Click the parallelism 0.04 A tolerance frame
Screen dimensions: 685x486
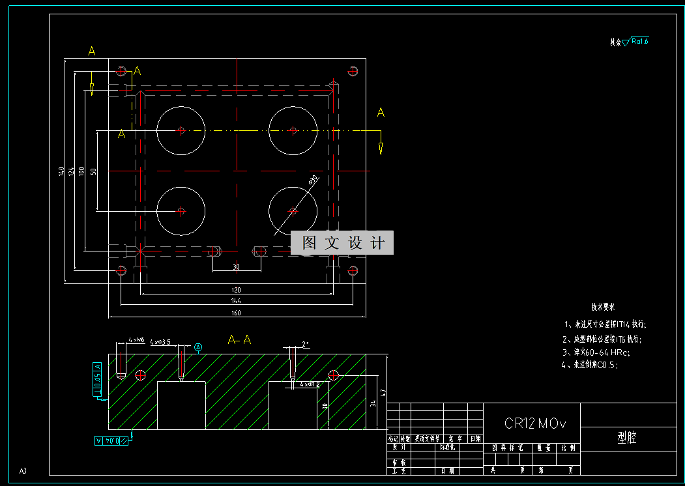tap(111, 441)
